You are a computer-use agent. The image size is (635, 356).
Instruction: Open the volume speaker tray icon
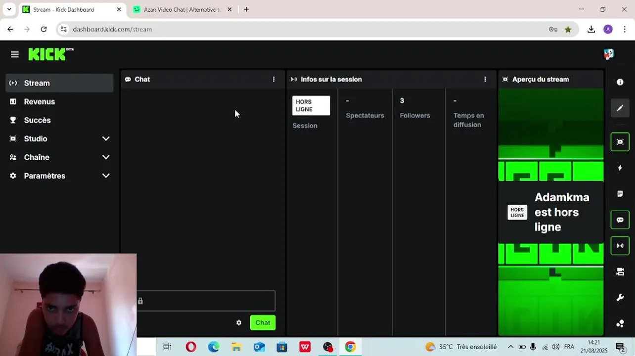pyautogui.click(x=555, y=347)
